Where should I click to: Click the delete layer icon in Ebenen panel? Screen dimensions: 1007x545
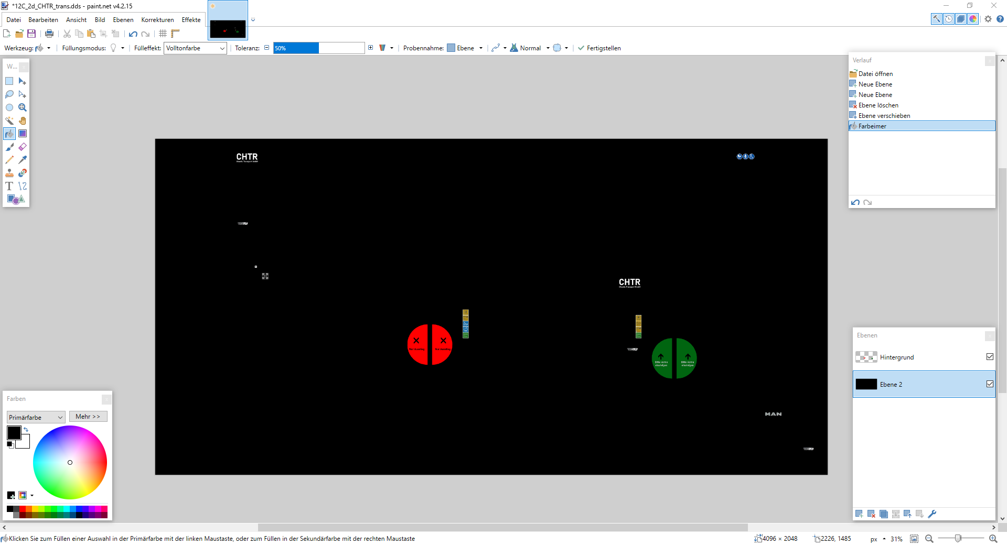pyautogui.click(x=871, y=514)
